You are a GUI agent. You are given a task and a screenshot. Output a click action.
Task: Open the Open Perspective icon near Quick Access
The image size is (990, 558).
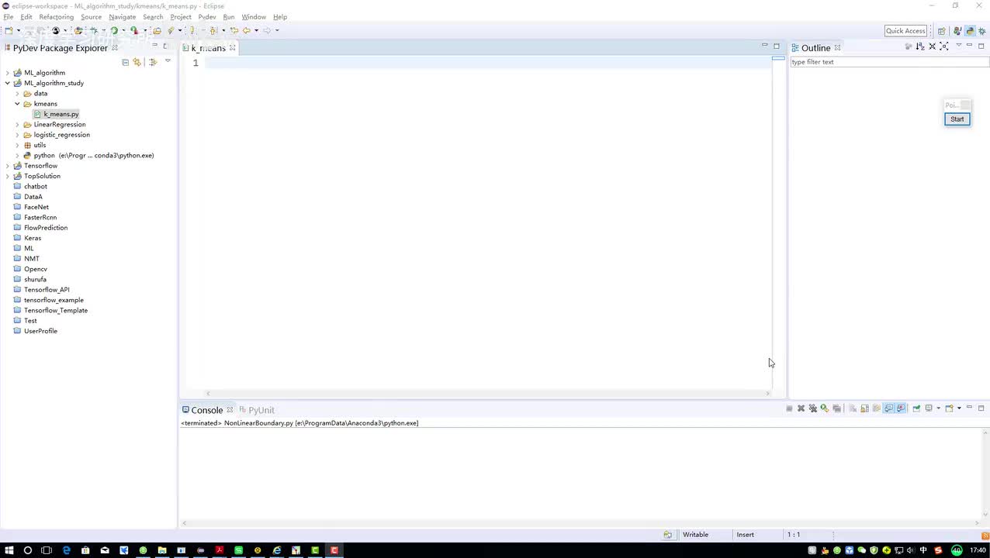tap(942, 31)
